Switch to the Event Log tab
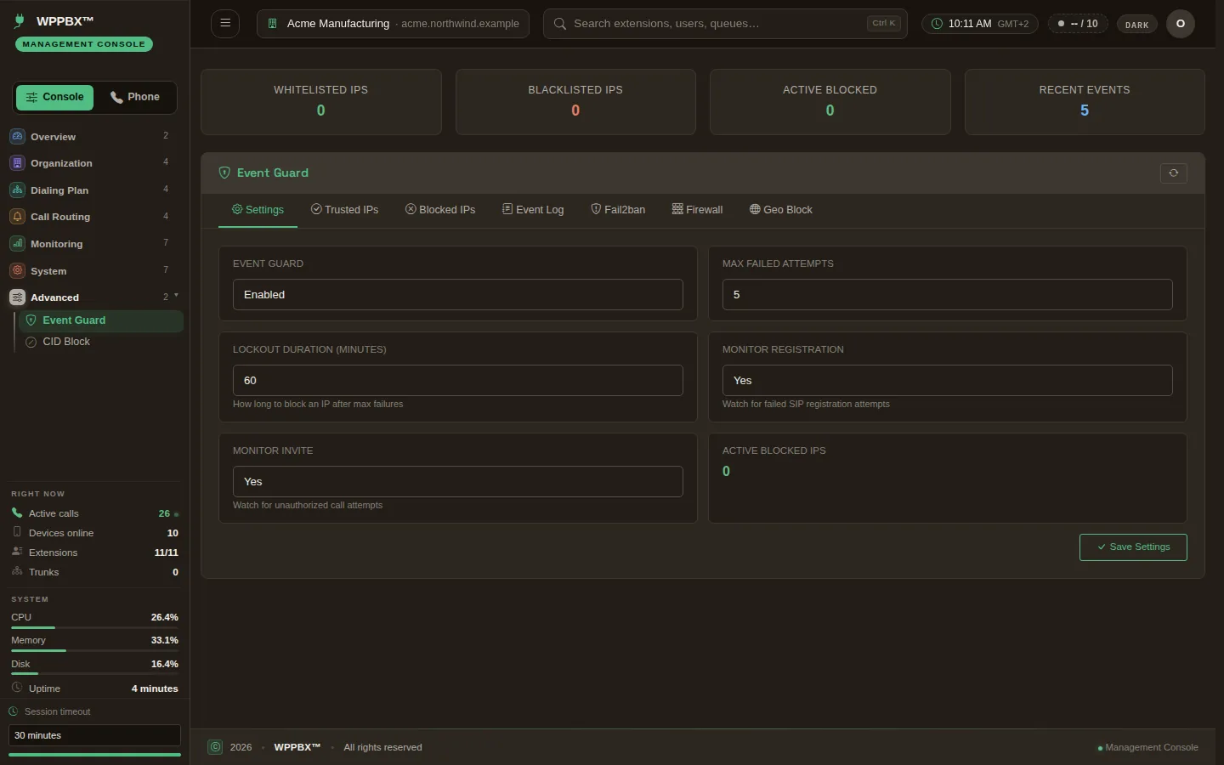 (x=533, y=210)
